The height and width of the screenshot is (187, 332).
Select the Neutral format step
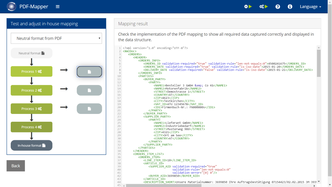coord(31,53)
